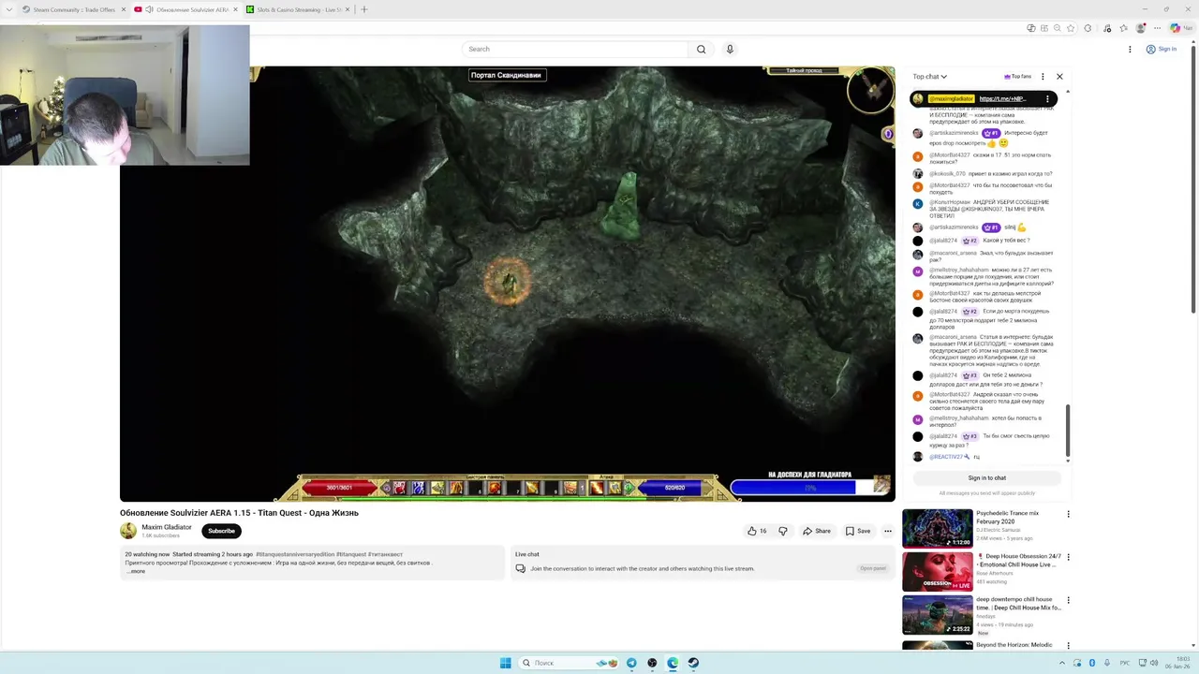1199x674 pixels.
Task: Click inside the YouTube Search field
Action: pos(575,49)
